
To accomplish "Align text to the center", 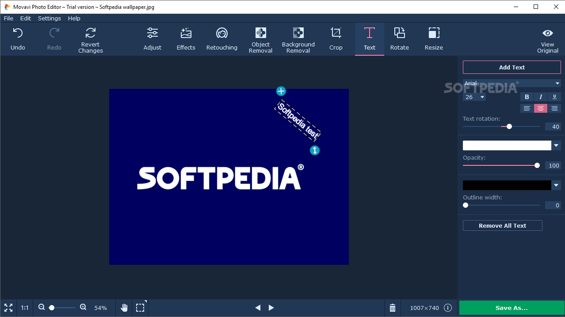I will (540, 108).
